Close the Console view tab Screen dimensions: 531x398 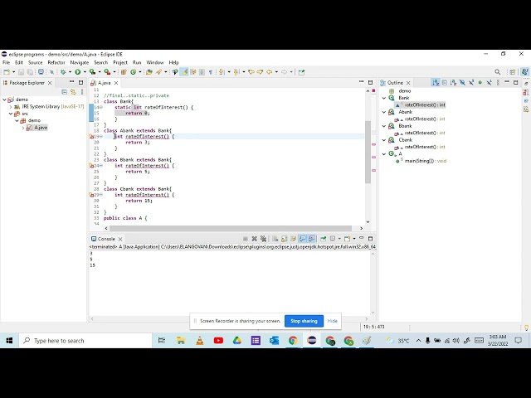(120, 239)
